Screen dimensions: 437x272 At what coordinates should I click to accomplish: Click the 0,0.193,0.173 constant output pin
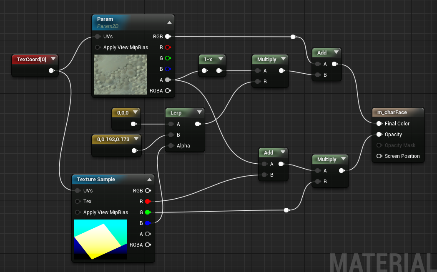pos(135,151)
